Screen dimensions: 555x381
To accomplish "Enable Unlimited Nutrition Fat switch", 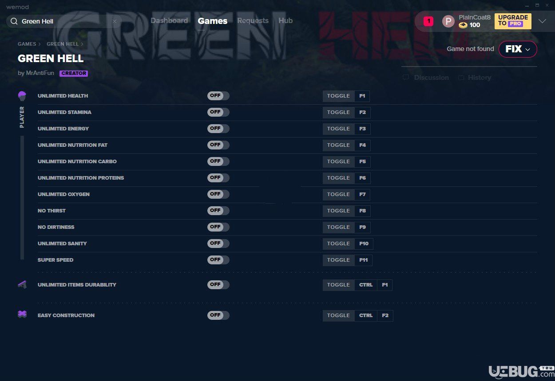I will [x=218, y=145].
